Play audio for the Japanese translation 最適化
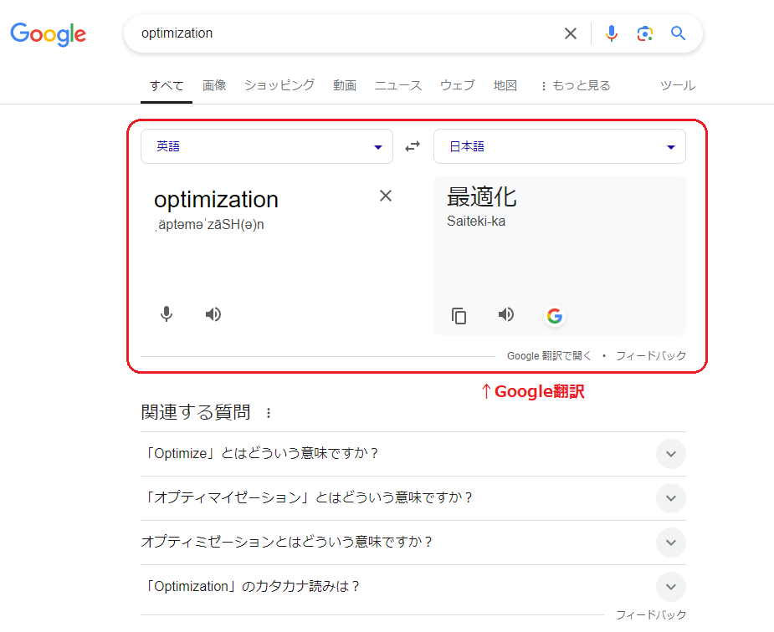This screenshot has width=774, height=632. pyautogui.click(x=505, y=314)
